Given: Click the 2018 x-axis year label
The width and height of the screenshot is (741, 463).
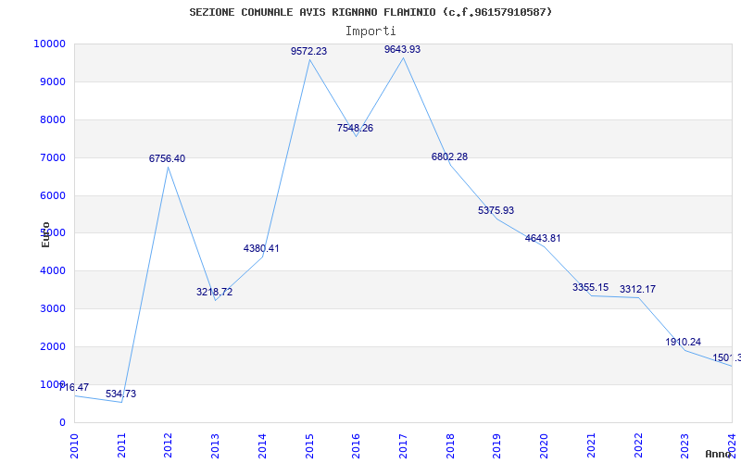Looking at the screenshot, I should [x=450, y=446].
